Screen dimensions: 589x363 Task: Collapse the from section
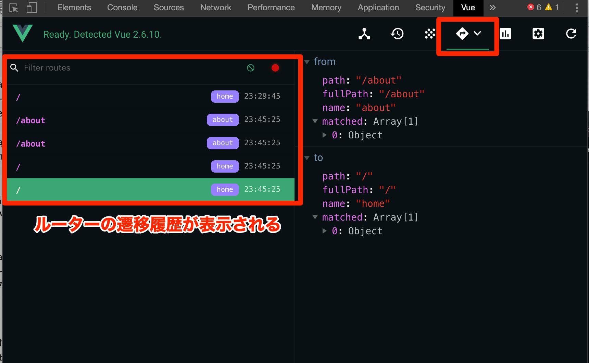[306, 62]
